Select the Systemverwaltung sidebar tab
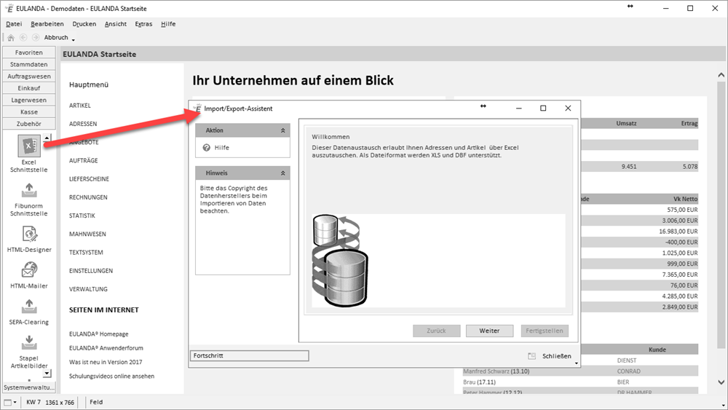Screen dimensions: 728x410 tap(29, 387)
